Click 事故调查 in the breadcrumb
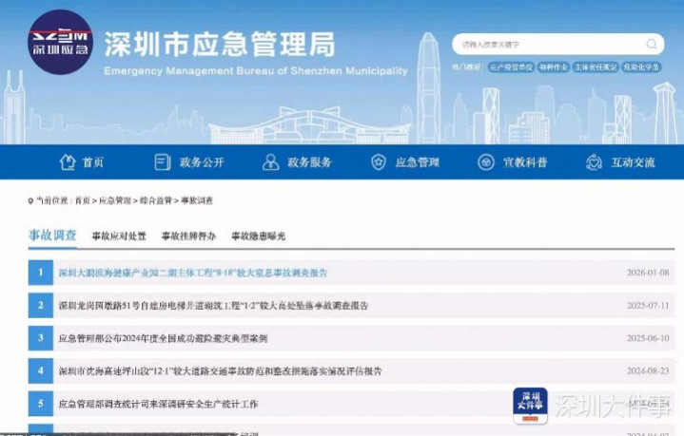The image size is (684, 436). tap(197, 200)
